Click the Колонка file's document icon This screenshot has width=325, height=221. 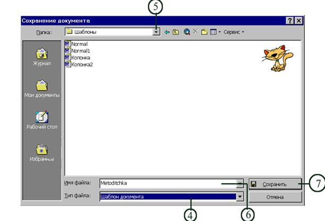click(x=67, y=57)
